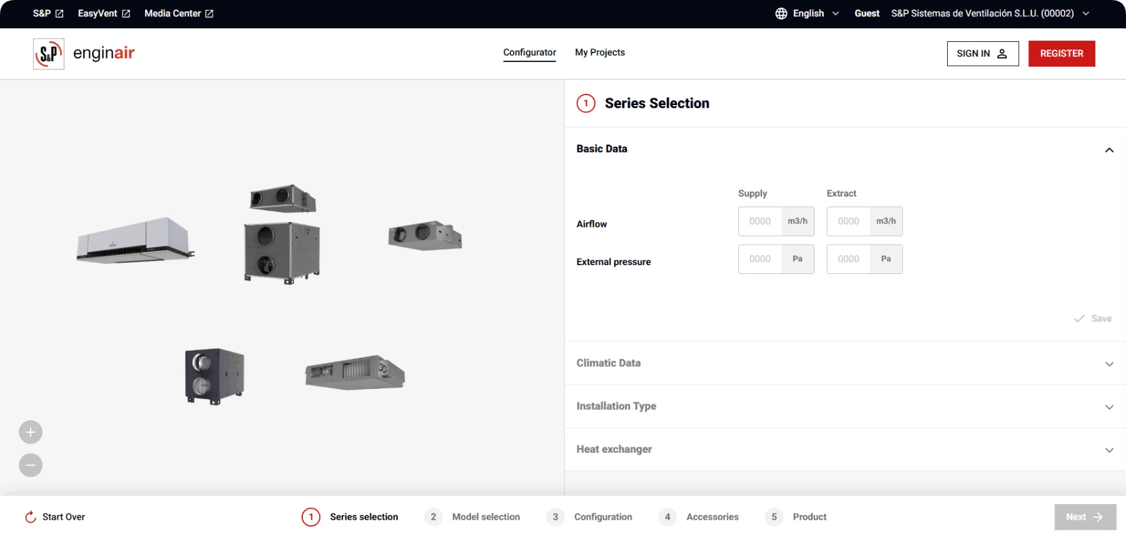The image size is (1126, 536).
Task: Select the dark vertical recovery unit thumbnail
Action: [x=215, y=377]
